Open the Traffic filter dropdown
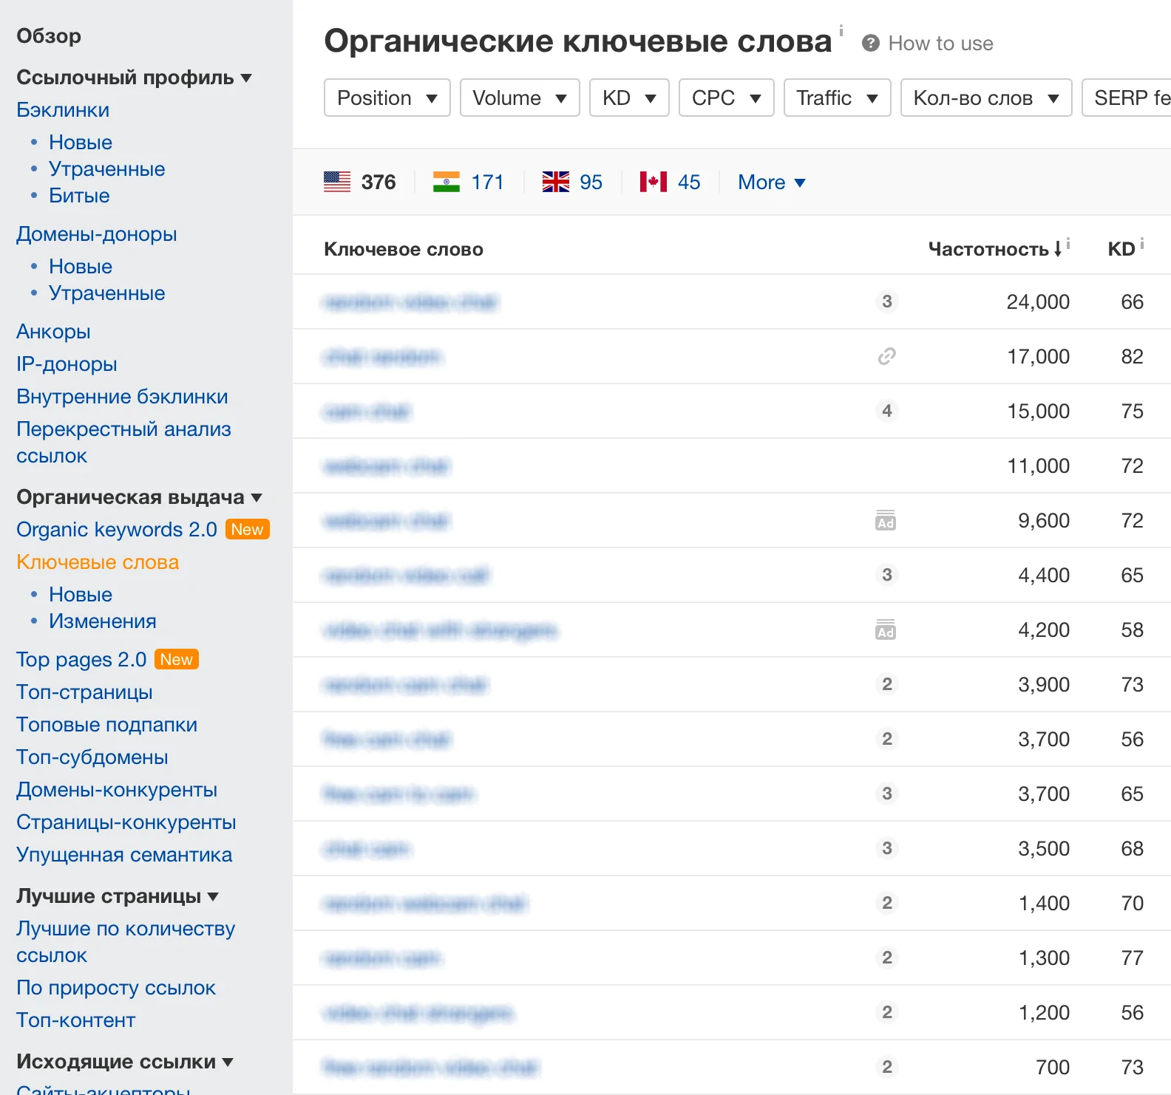The height and width of the screenshot is (1095, 1171). pos(836,98)
